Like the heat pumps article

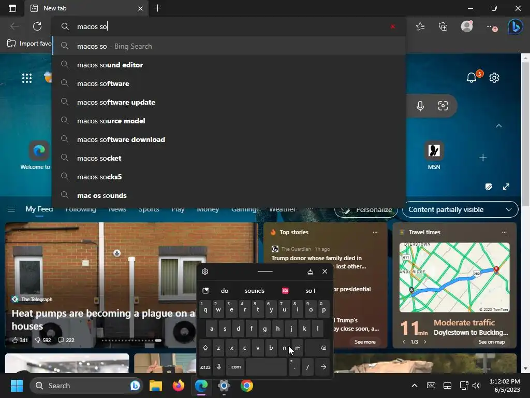(x=20, y=340)
